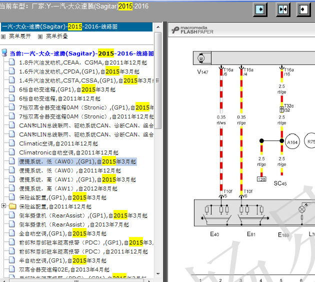Click the document icon for 1.8升汽油发动机,CEAA
This screenshot has height=282, width=315.
tap(12, 62)
